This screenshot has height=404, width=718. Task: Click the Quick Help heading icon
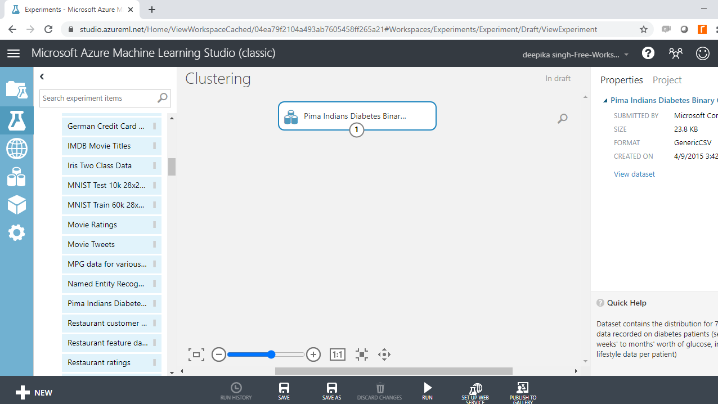(x=600, y=303)
